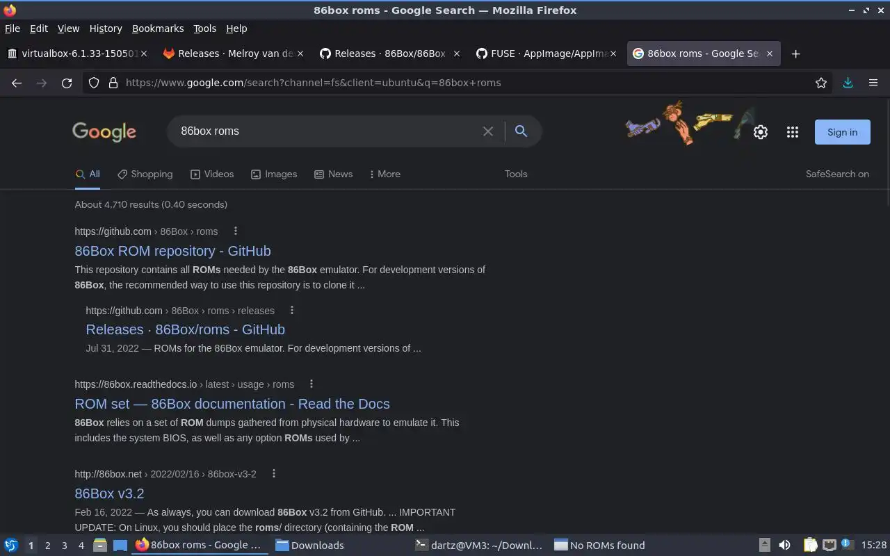
Task: Open the file manager taskbar launcher
Action: pos(99,545)
